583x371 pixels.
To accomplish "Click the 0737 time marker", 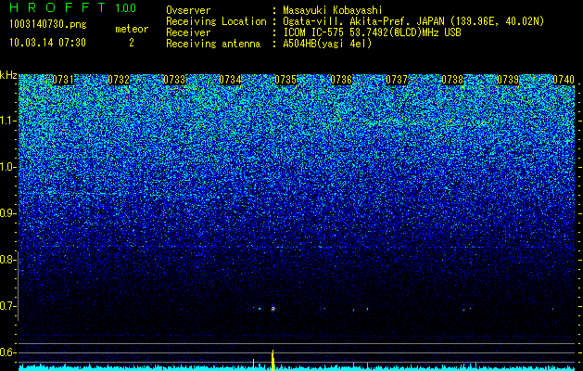I will pyautogui.click(x=397, y=80).
